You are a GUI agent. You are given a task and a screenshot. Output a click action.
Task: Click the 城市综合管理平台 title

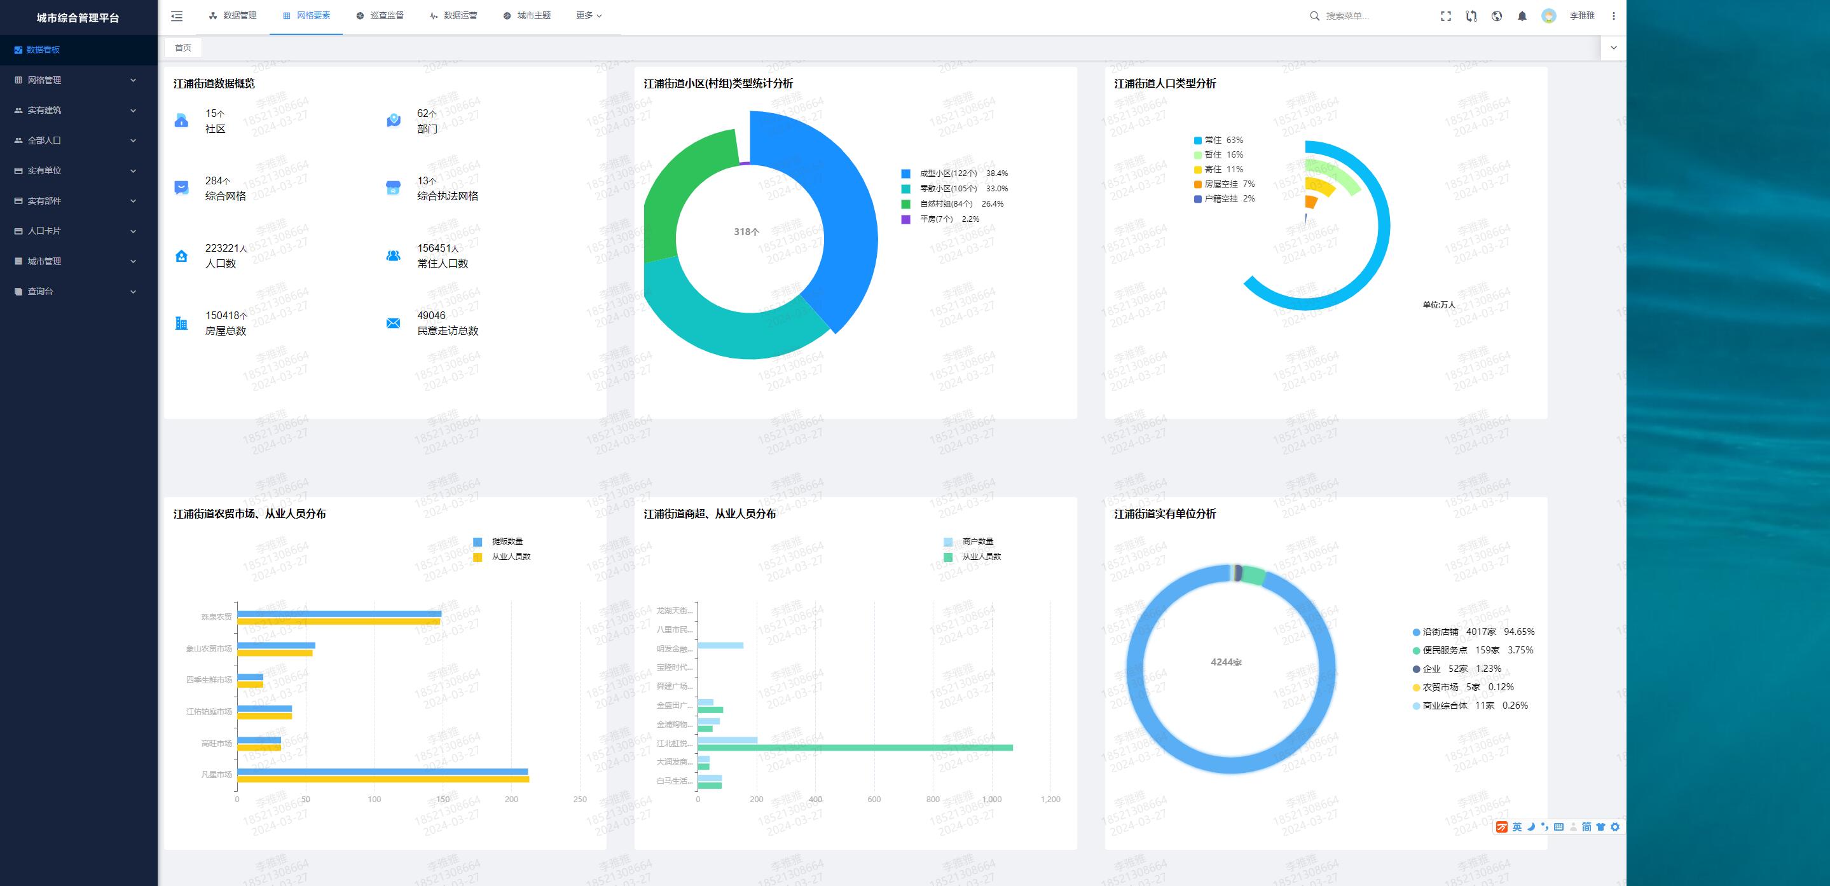[78, 18]
